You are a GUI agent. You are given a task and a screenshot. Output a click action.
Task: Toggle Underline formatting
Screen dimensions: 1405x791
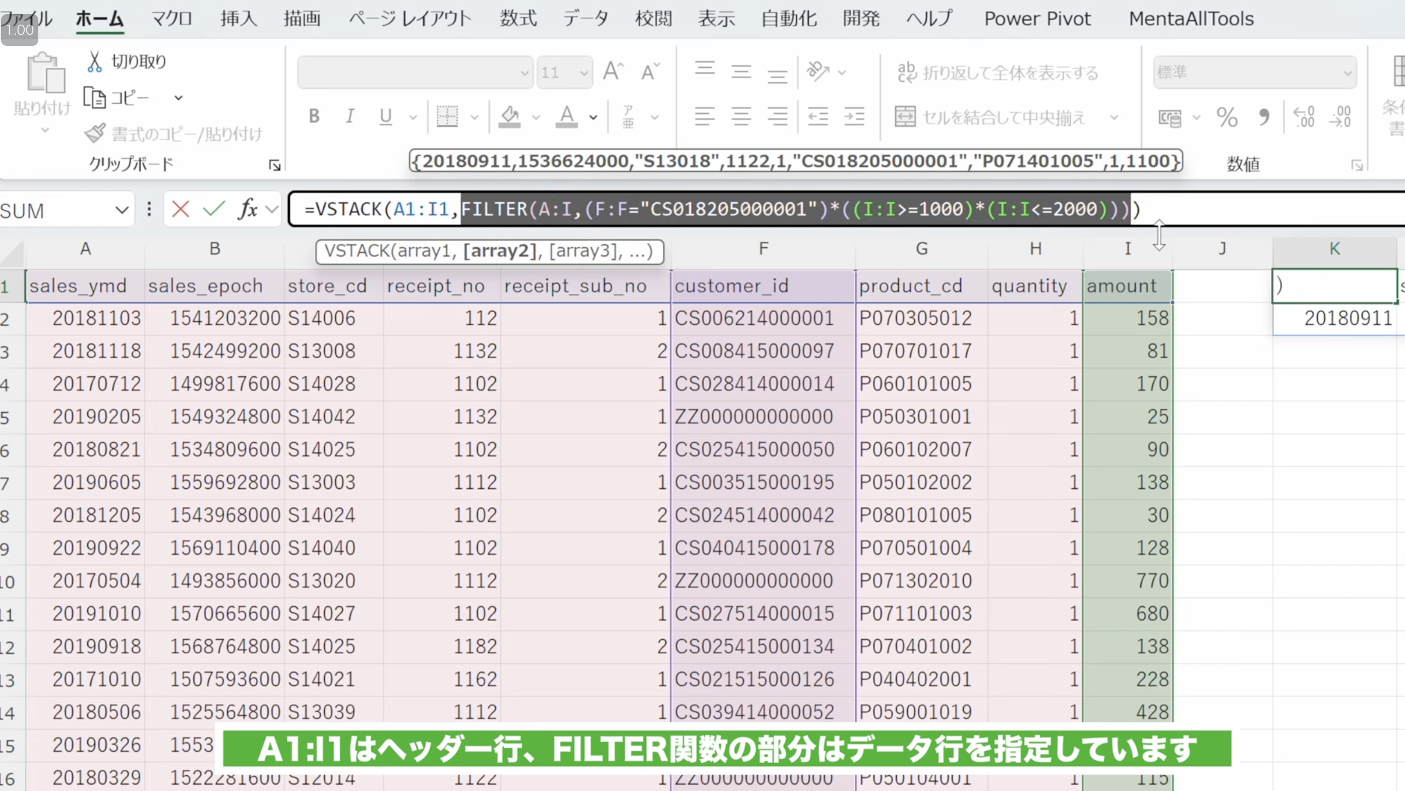[x=386, y=116]
